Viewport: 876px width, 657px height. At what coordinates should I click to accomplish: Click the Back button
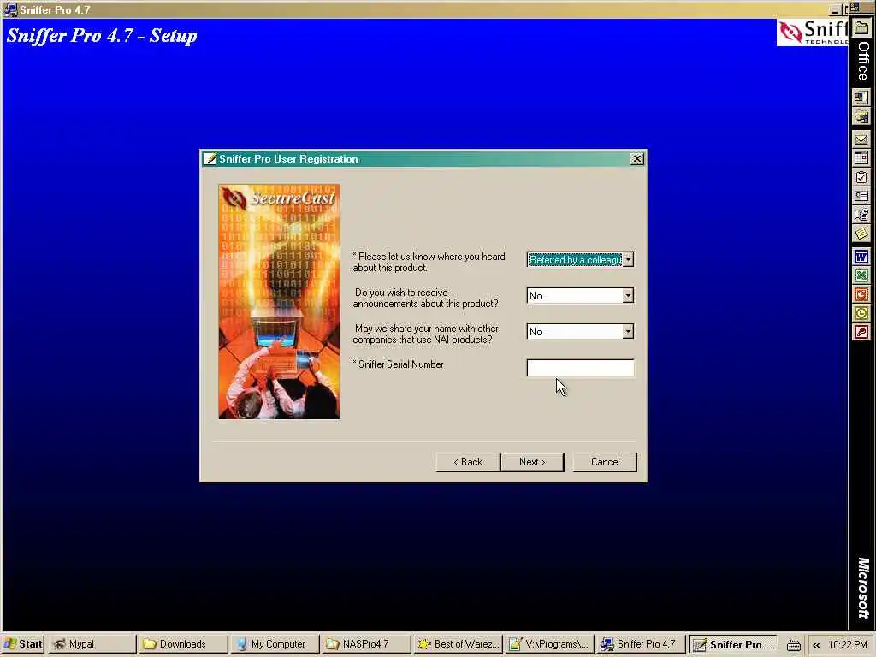[468, 462]
